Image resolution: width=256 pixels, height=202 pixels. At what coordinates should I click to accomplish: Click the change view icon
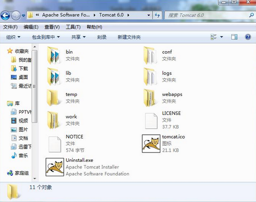(x=213, y=37)
